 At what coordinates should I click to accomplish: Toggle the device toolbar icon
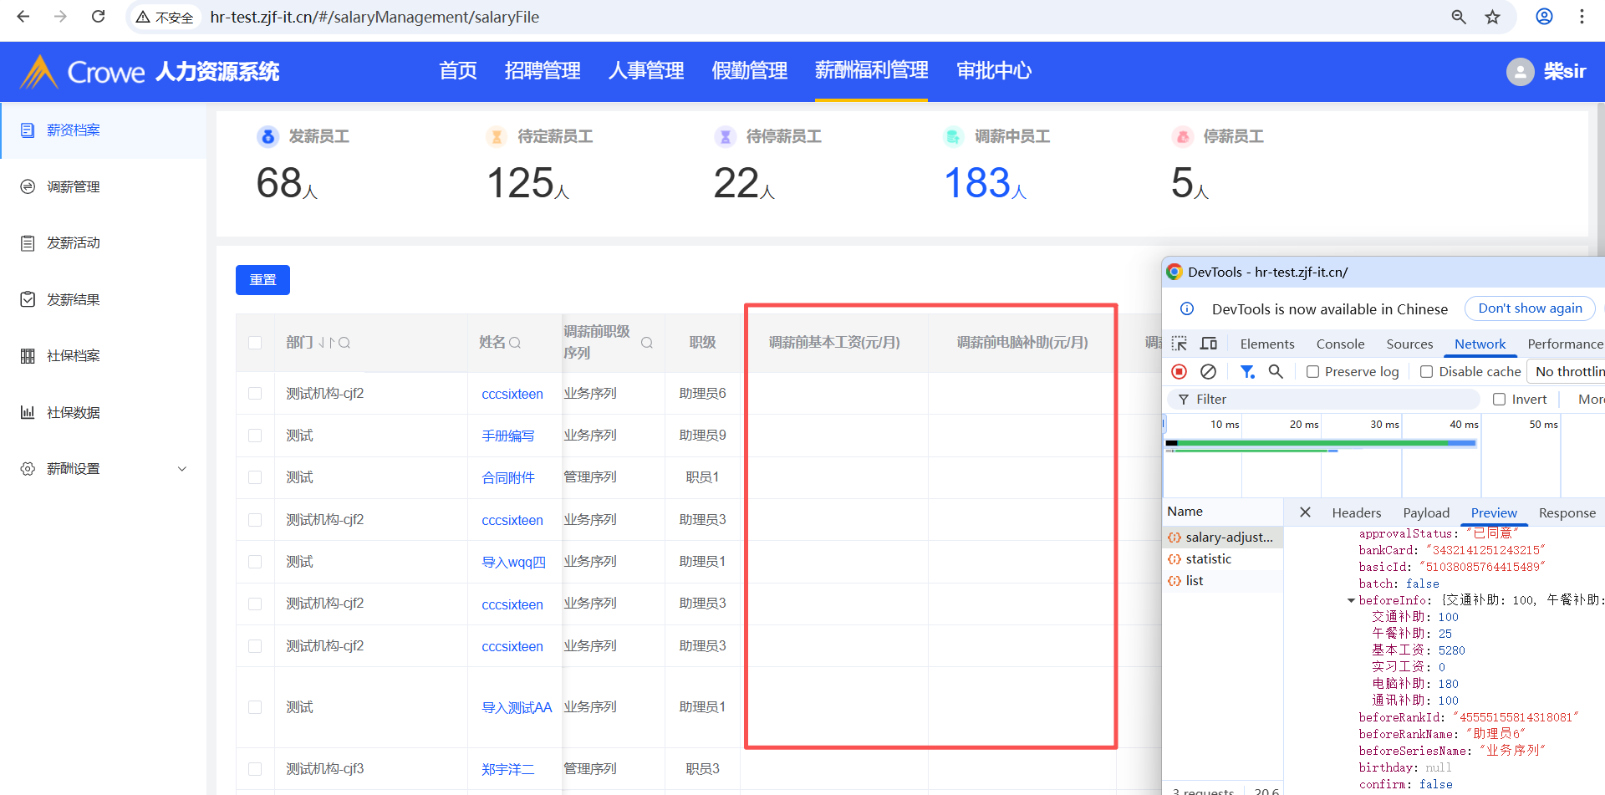coord(1209,344)
